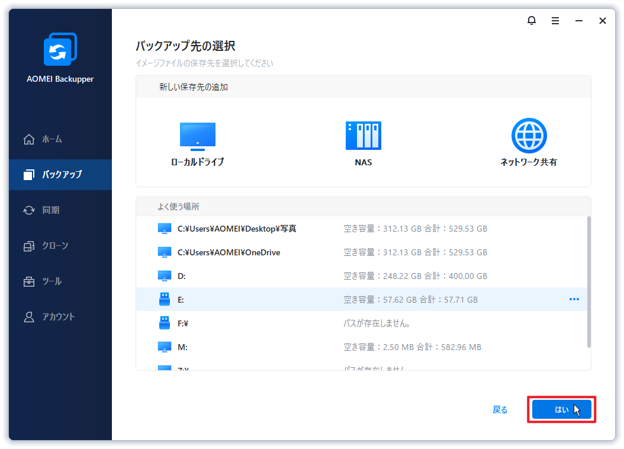Click the USB drive icon for F:¥

pos(165,323)
